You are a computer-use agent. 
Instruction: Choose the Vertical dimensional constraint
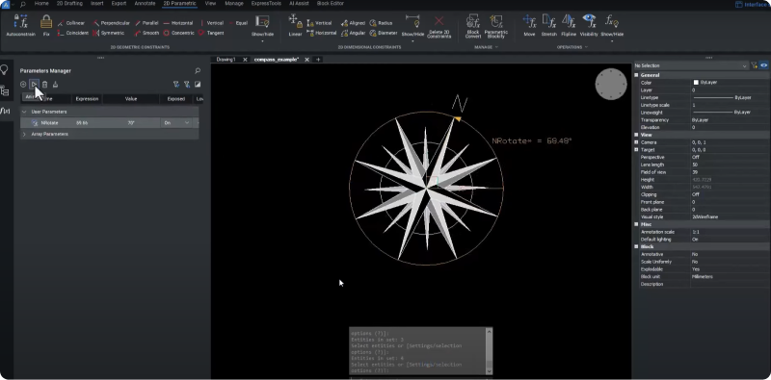(319, 23)
